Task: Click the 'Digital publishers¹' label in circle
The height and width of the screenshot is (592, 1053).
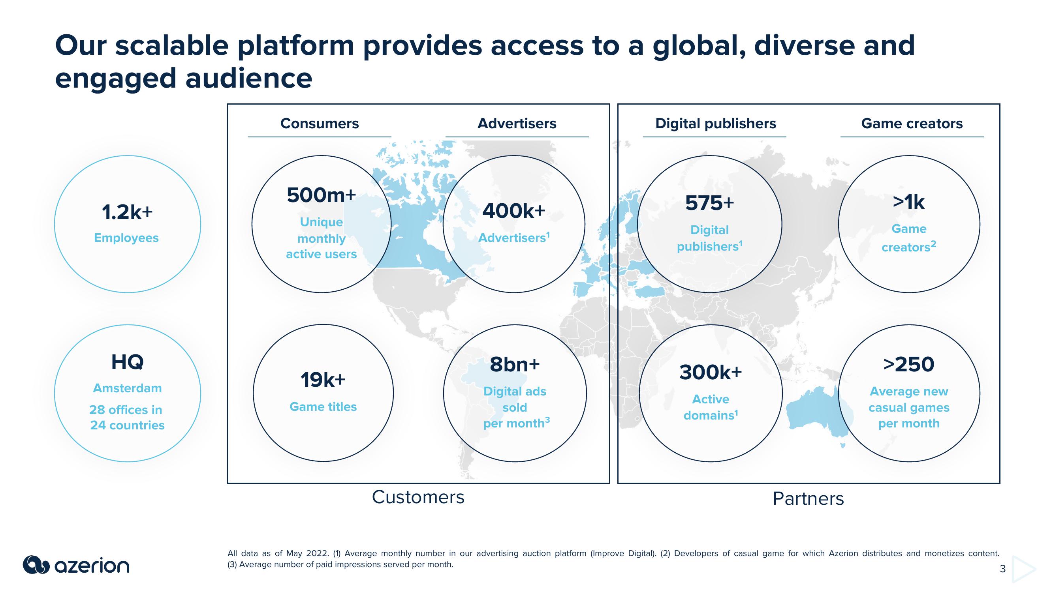Action: tap(710, 238)
